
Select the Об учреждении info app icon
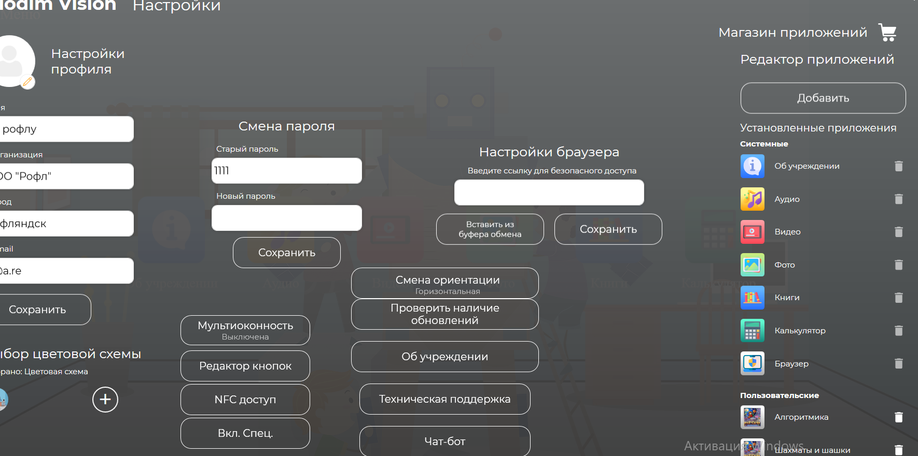coord(753,166)
